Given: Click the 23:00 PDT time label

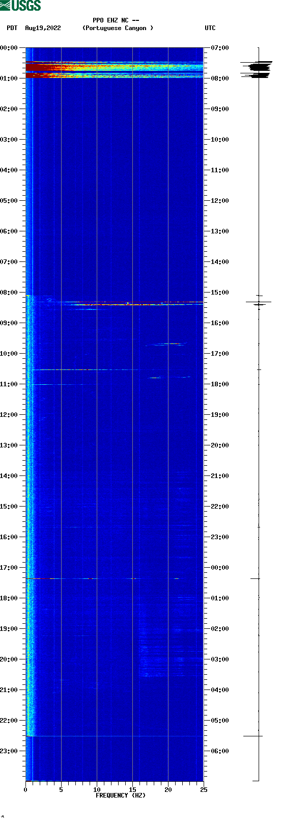Looking at the screenshot, I should click(x=9, y=751).
